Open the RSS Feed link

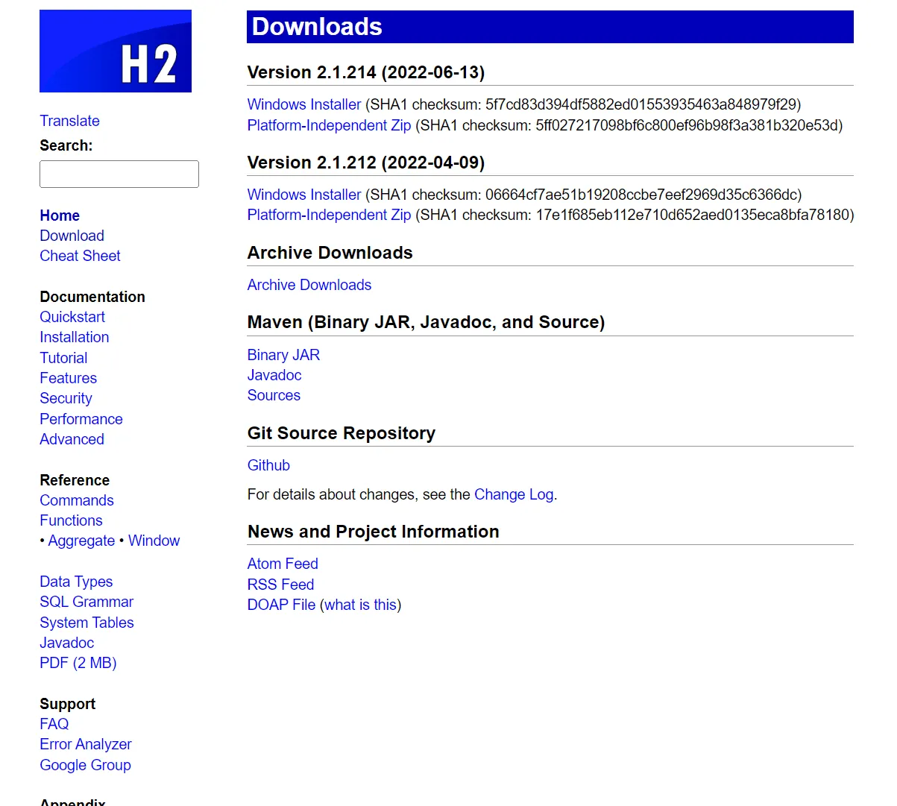click(280, 585)
